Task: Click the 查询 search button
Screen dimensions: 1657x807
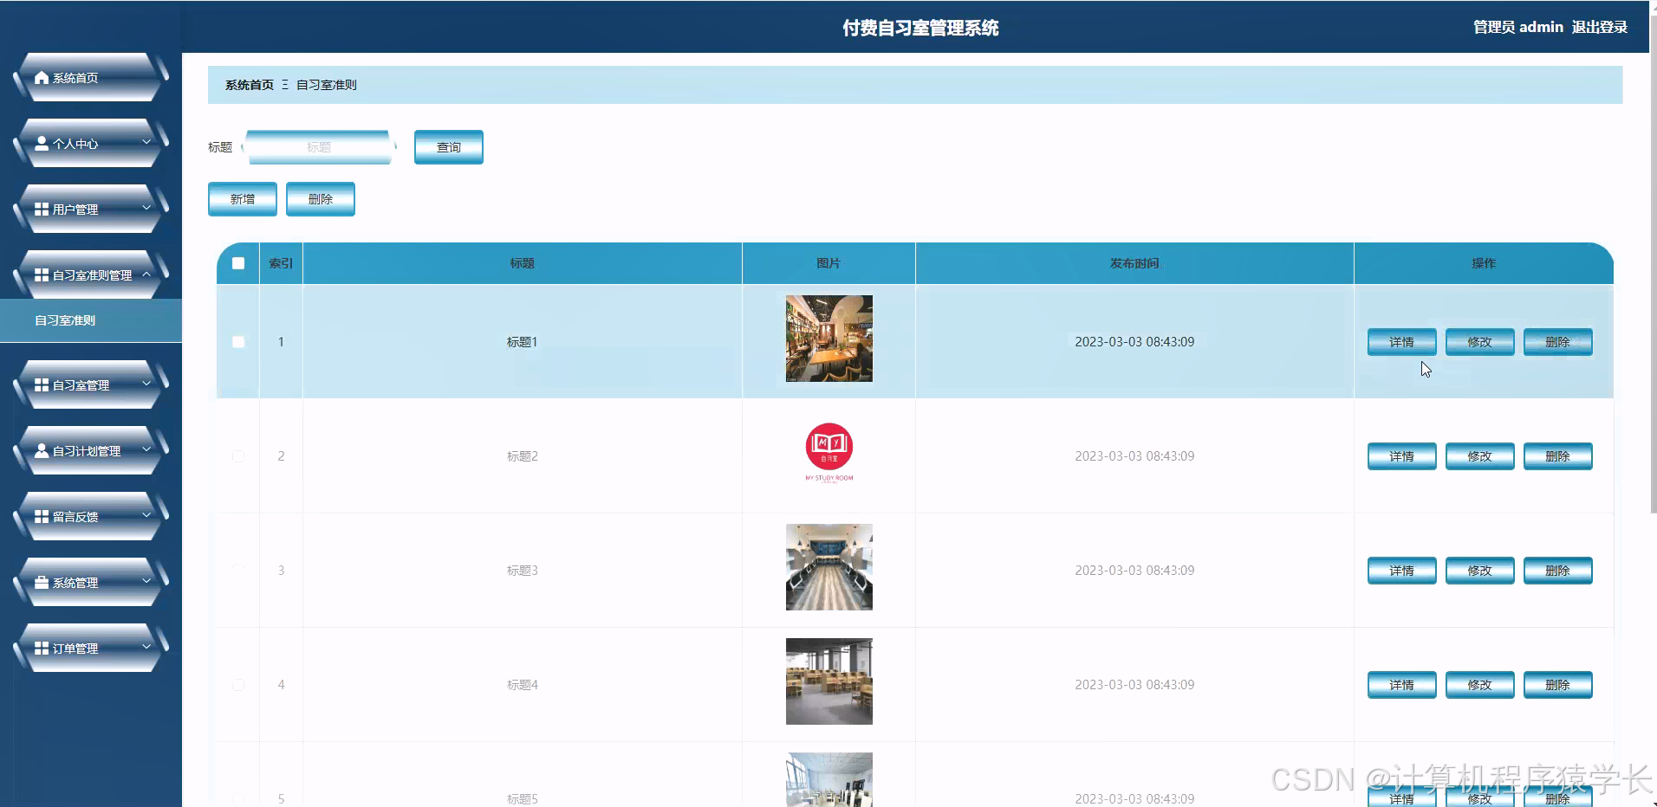Action: click(x=449, y=147)
